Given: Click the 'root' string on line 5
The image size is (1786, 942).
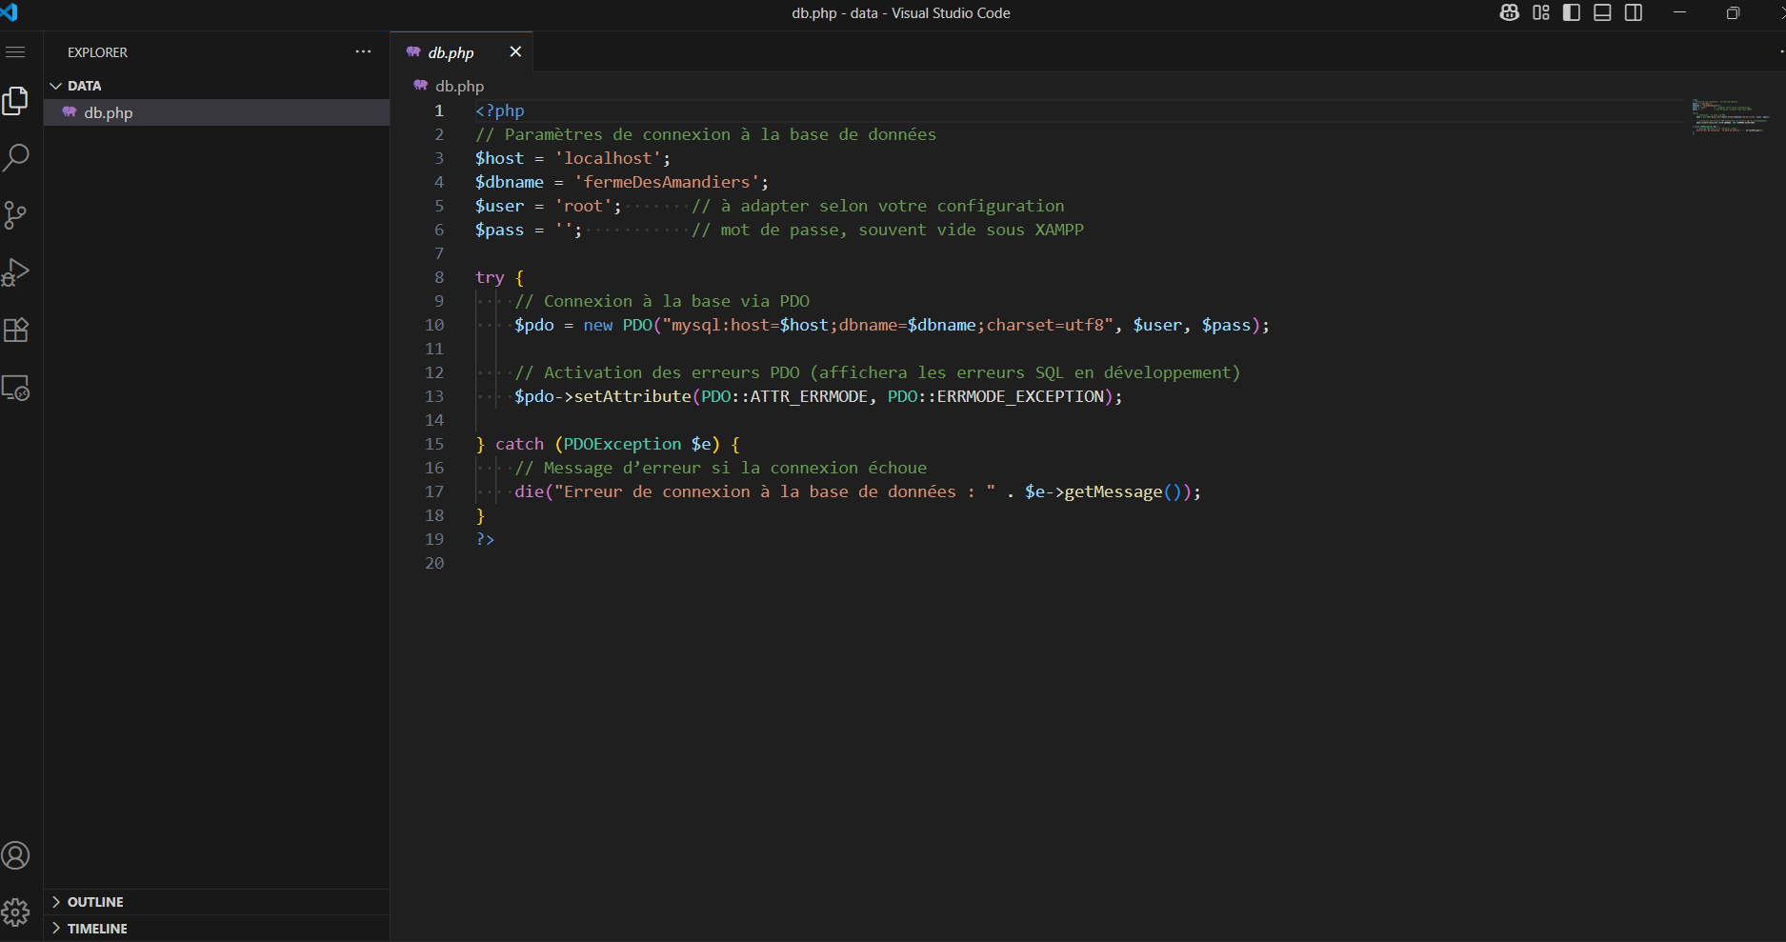Looking at the screenshot, I should [583, 206].
